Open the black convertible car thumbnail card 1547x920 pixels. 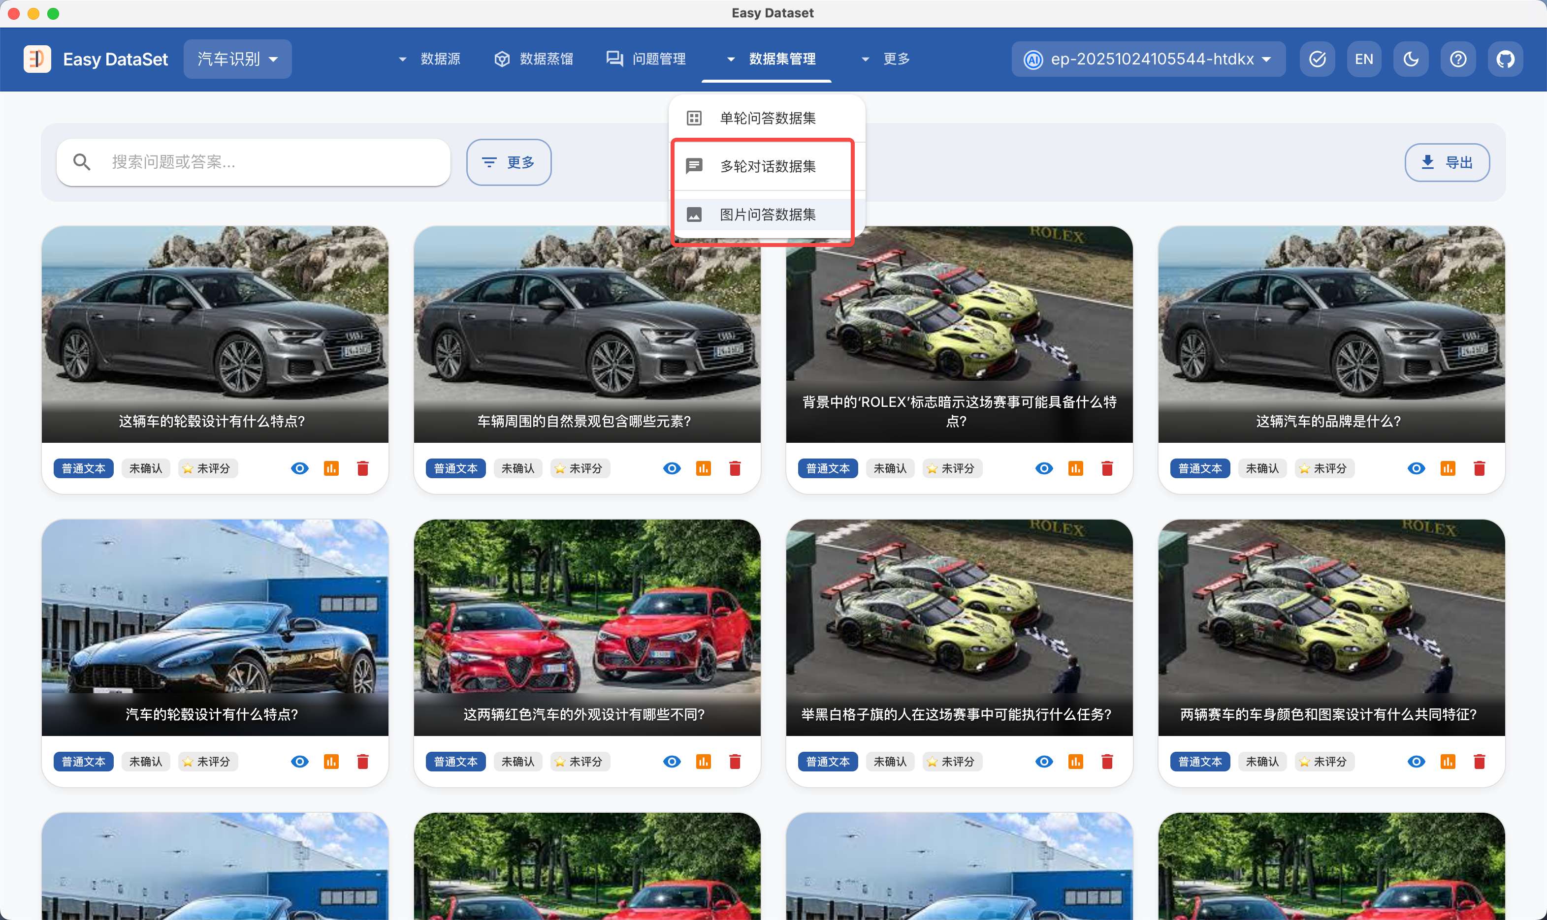pos(215,614)
